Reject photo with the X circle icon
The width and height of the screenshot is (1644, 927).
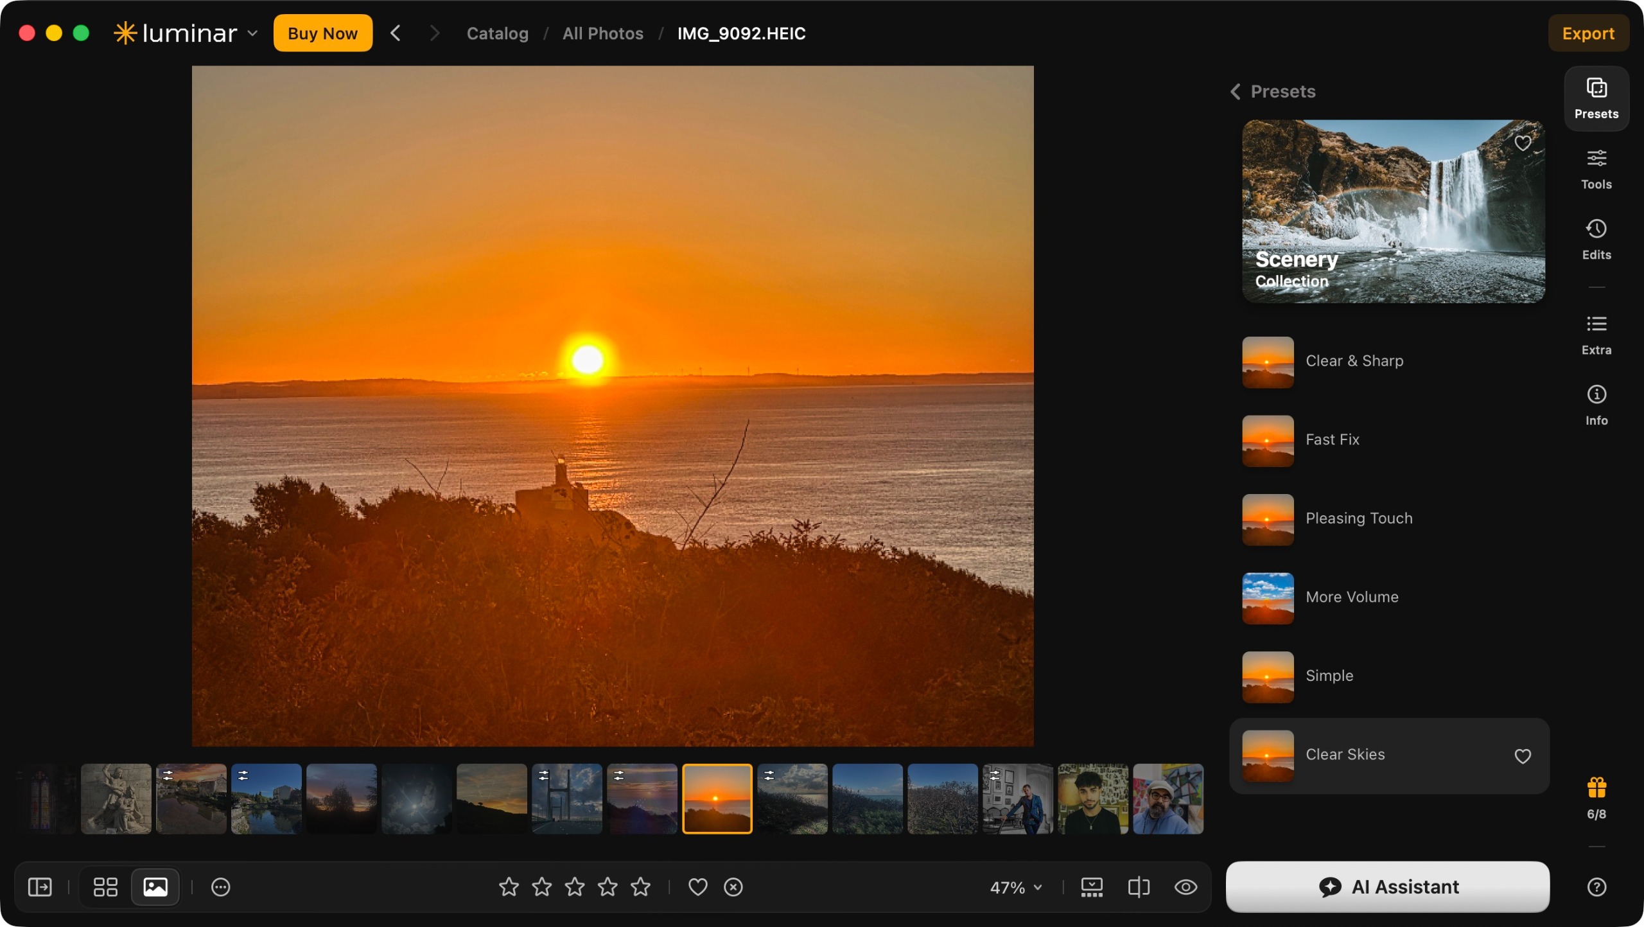(x=733, y=887)
